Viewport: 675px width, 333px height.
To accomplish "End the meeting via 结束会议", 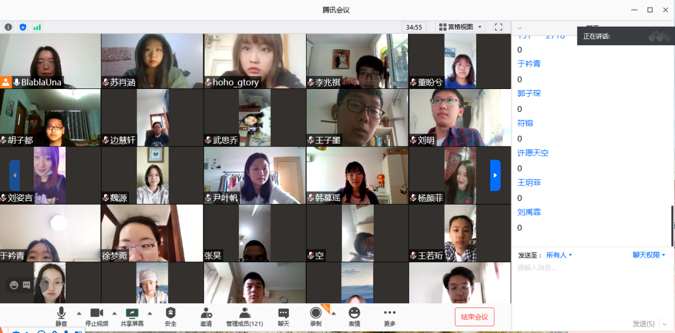I will [x=474, y=316].
